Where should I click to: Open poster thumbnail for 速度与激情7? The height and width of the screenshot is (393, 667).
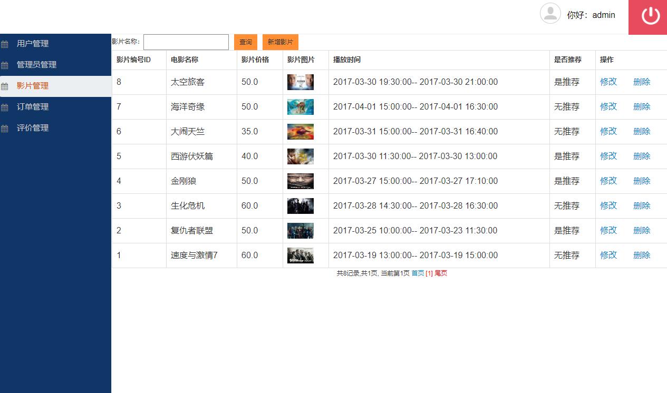[301, 256]
